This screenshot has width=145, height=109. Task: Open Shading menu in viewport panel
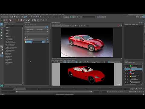coord(57,61)
